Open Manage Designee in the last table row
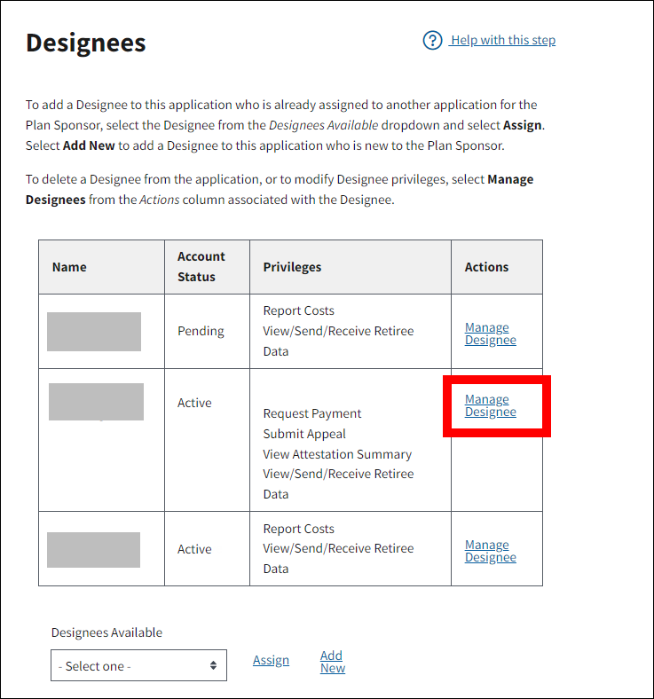 pyautogui.click(x=490, y=551)
